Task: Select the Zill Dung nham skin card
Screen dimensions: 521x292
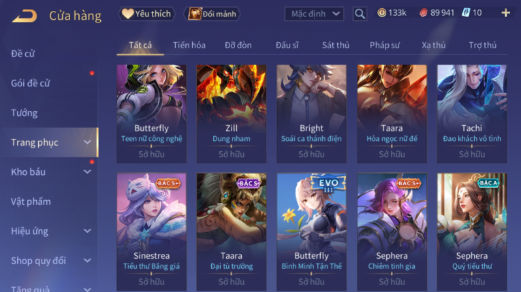Action: [x=232, y=114]
